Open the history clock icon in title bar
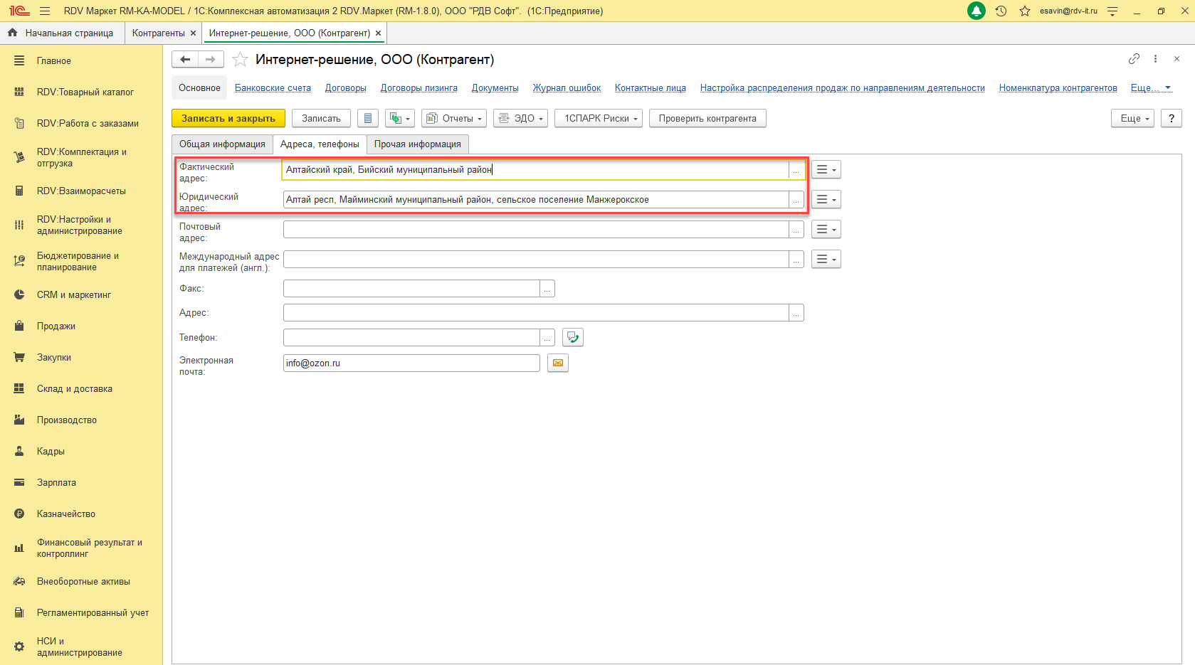 [1001, 11]
